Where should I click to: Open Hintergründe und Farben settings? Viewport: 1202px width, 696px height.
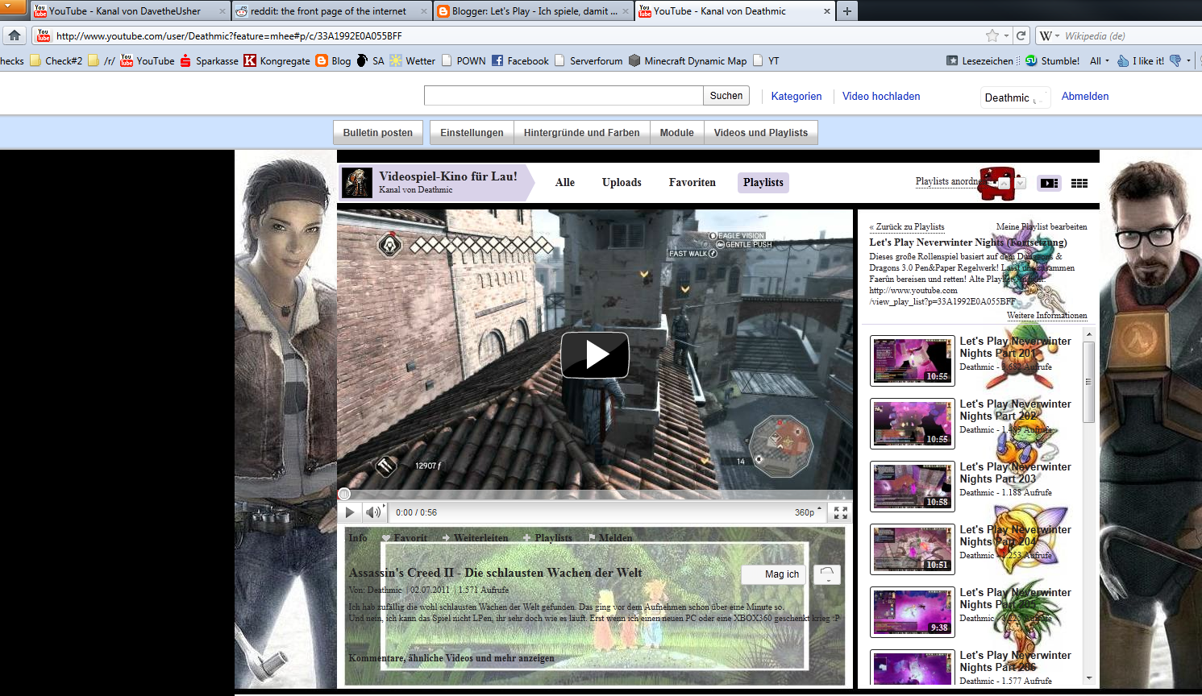point(582,133)
